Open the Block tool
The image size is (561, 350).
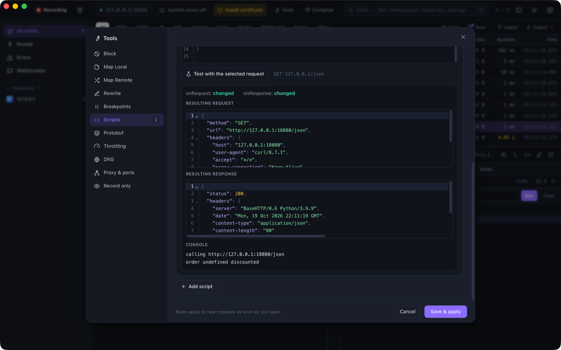coord(127,53)
